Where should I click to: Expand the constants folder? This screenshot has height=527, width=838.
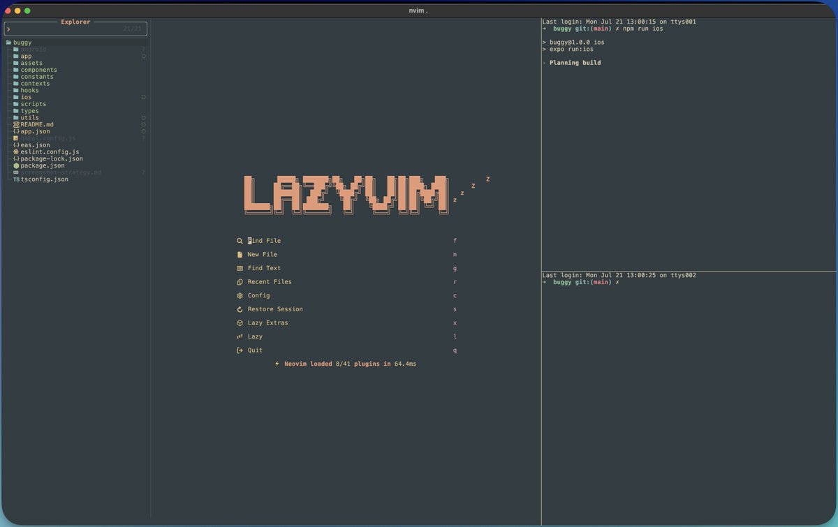tap(37, 77)
